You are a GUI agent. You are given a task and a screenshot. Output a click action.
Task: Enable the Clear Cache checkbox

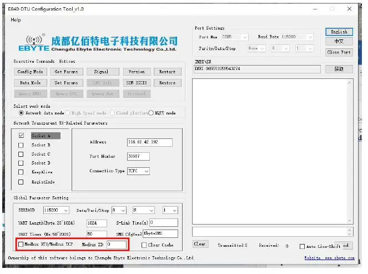144,245
